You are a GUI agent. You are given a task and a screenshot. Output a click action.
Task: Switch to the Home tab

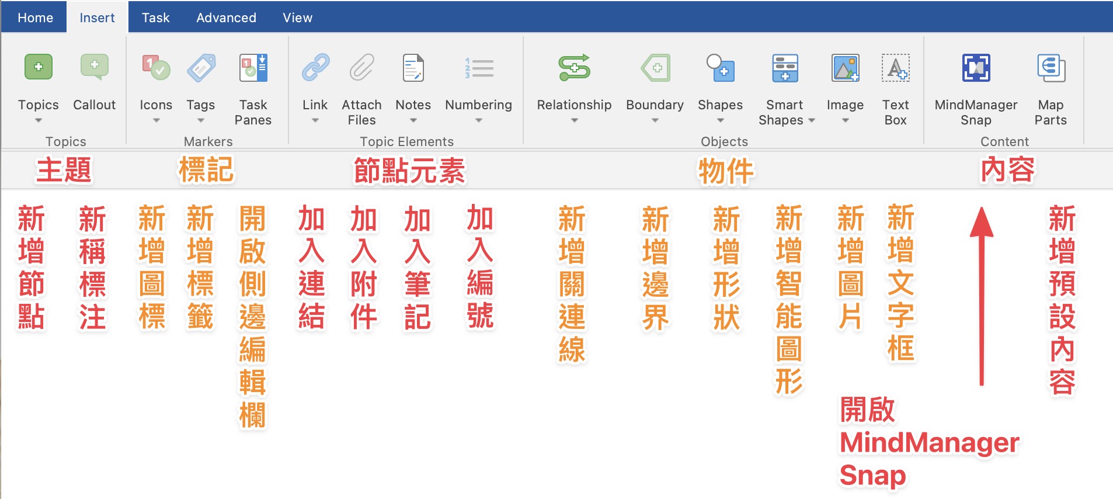(35, 18)
